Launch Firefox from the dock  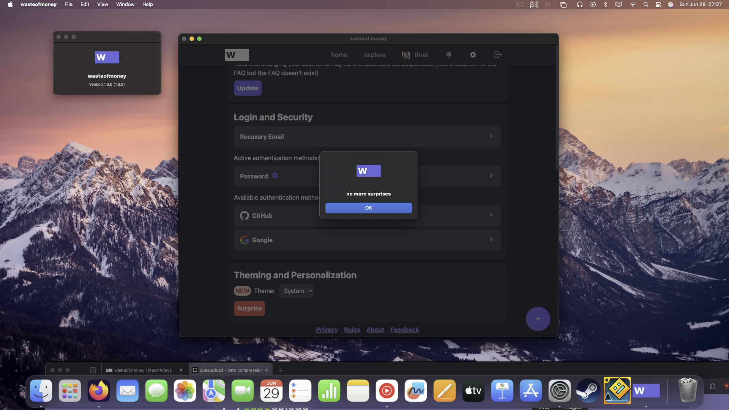tap(99, 391)
